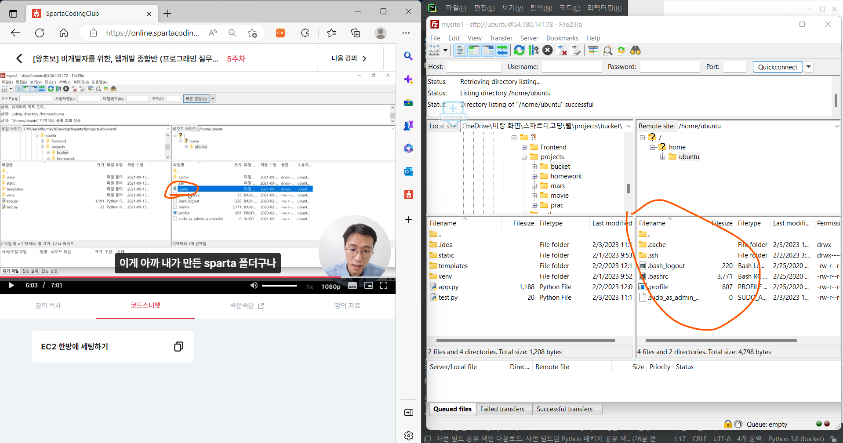Image resolution: width=843 pixels, height=443 pixels.
Task: Open FileZilla Edit menu
Action: (x=454, y=38)
